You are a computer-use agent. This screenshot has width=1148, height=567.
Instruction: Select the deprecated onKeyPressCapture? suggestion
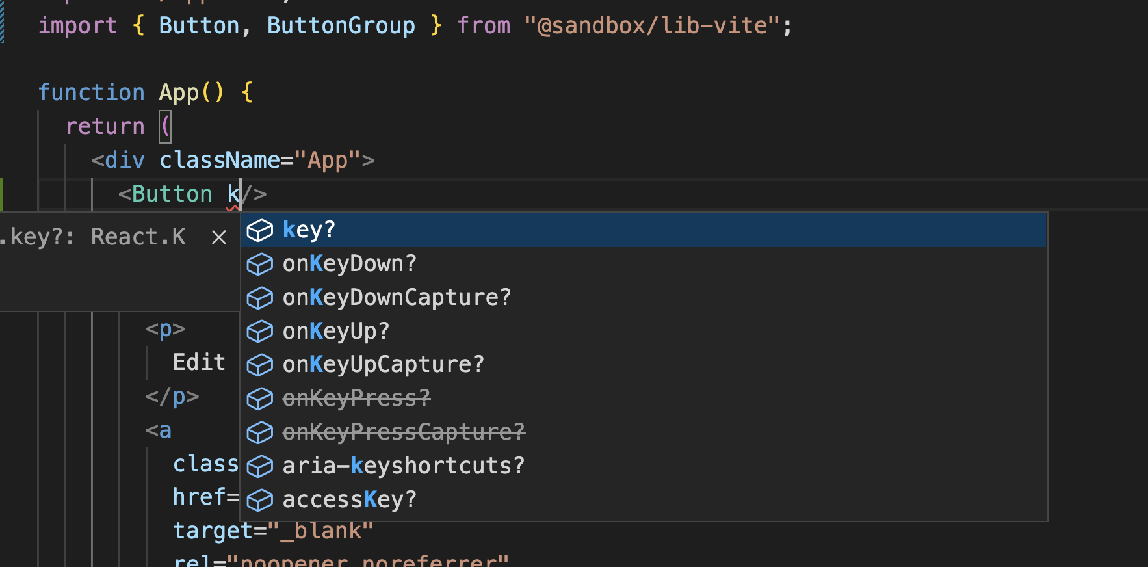(404, 432)
